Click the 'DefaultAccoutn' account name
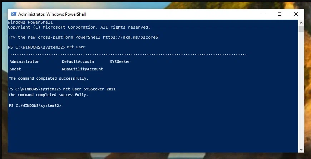This screenshot has width=311, height=159. (x=78, y=62)
